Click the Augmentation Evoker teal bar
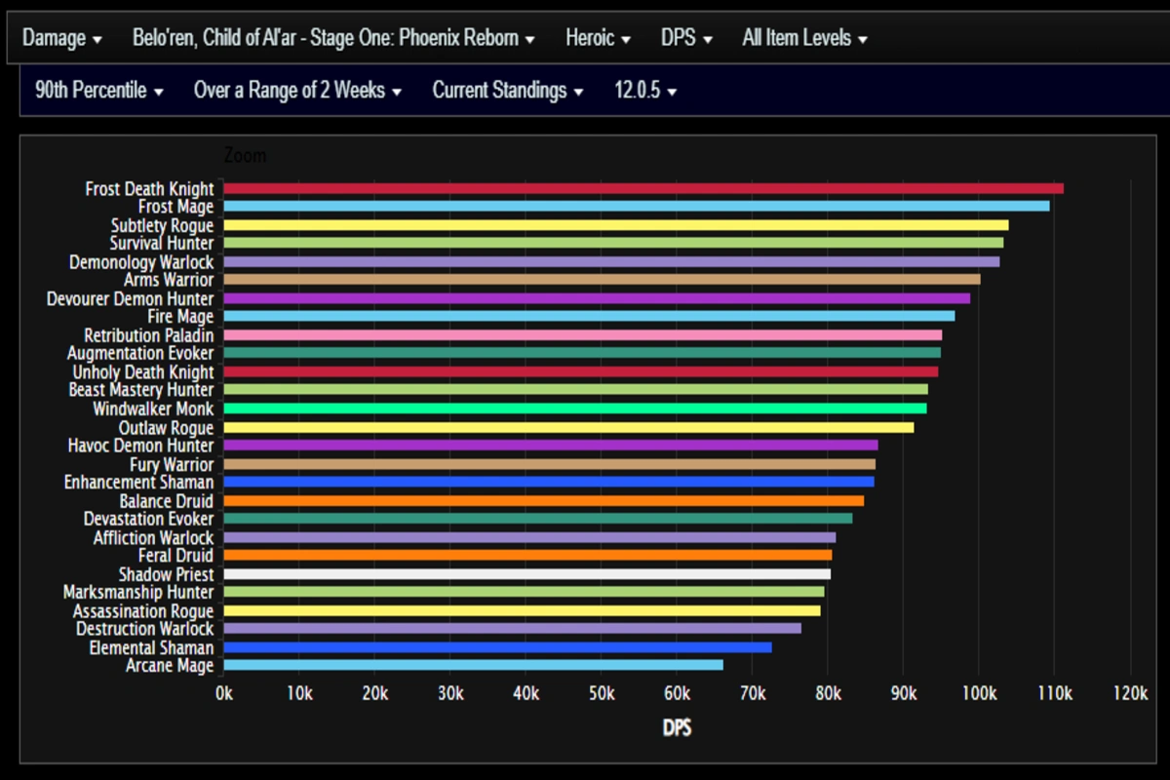 point(582,352)
